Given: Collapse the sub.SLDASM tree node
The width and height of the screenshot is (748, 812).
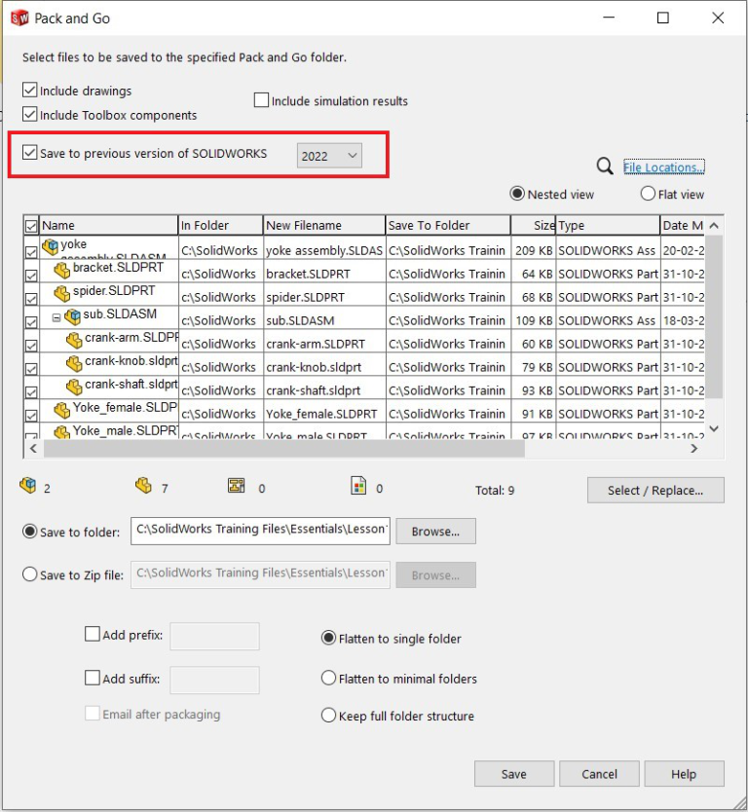Looking at the screenshot, I should click(56, 317).
